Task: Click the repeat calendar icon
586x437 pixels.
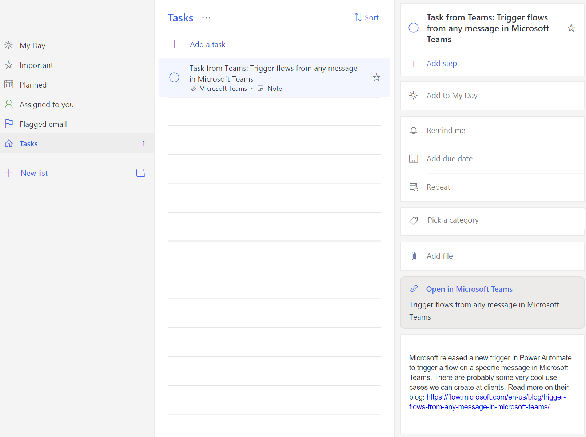Action: (x=414, y=187)
